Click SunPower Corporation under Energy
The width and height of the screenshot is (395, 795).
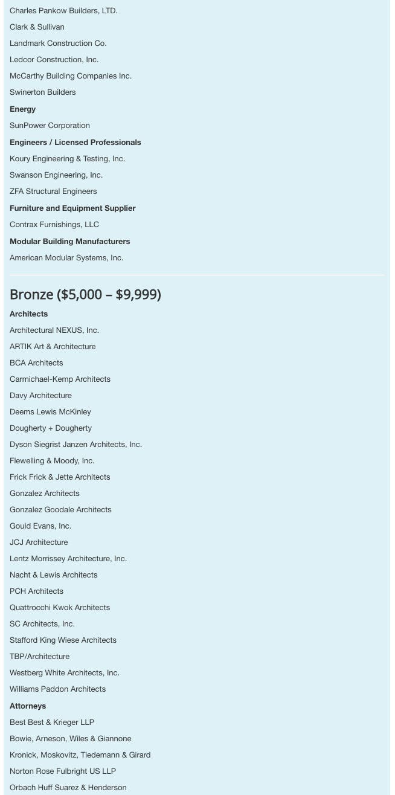(50, 126)
